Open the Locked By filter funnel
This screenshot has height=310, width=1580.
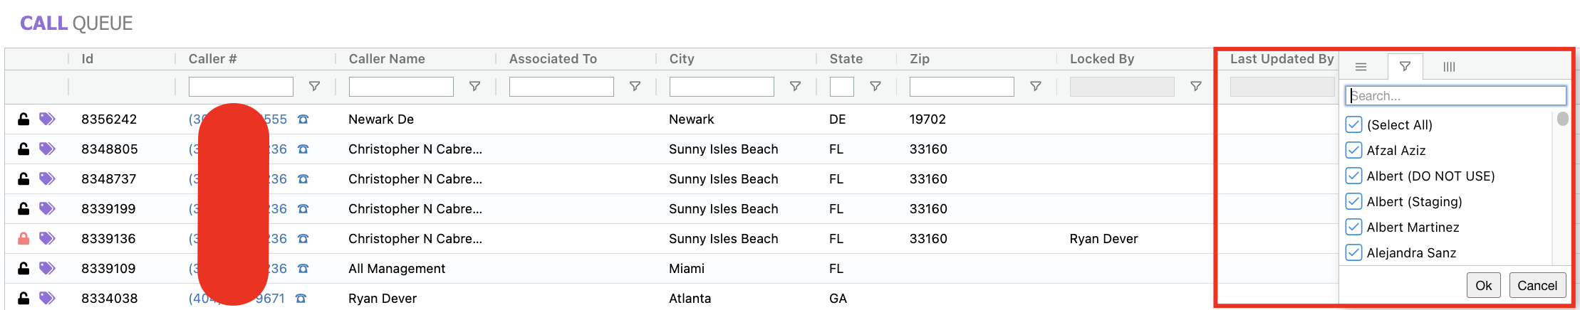tap(1196, 87)
